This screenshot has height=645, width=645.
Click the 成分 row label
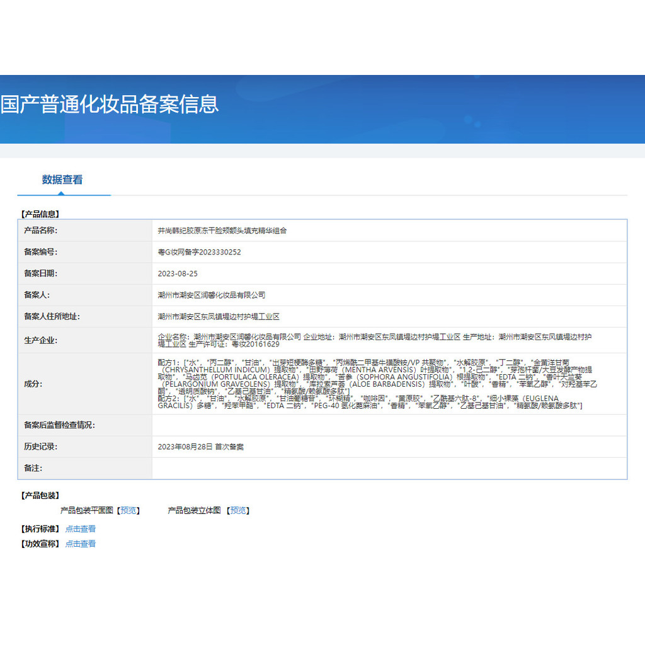[33, 384]
